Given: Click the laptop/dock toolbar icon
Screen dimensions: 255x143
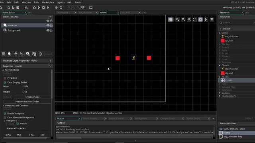Looking at the screenshot, I should coord(91,8).
